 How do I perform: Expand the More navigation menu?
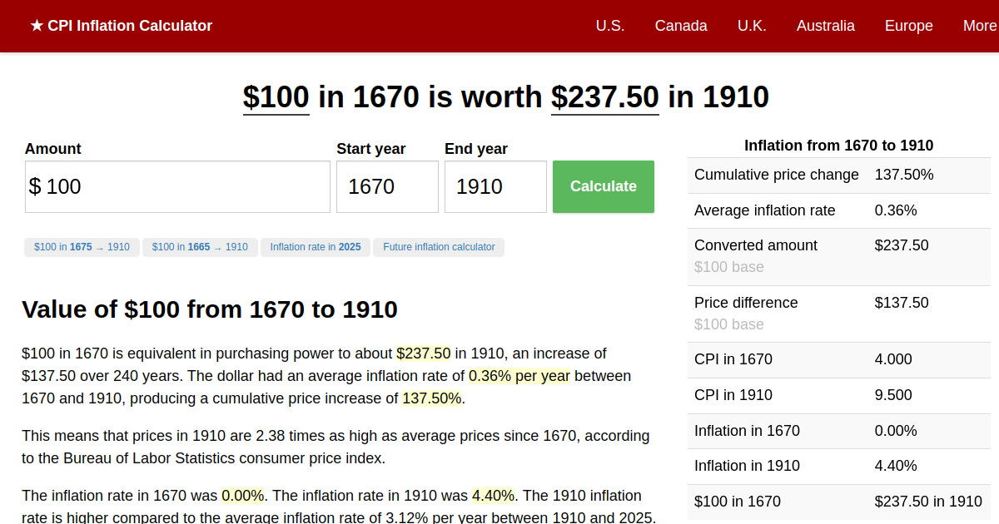pos(979,26)
